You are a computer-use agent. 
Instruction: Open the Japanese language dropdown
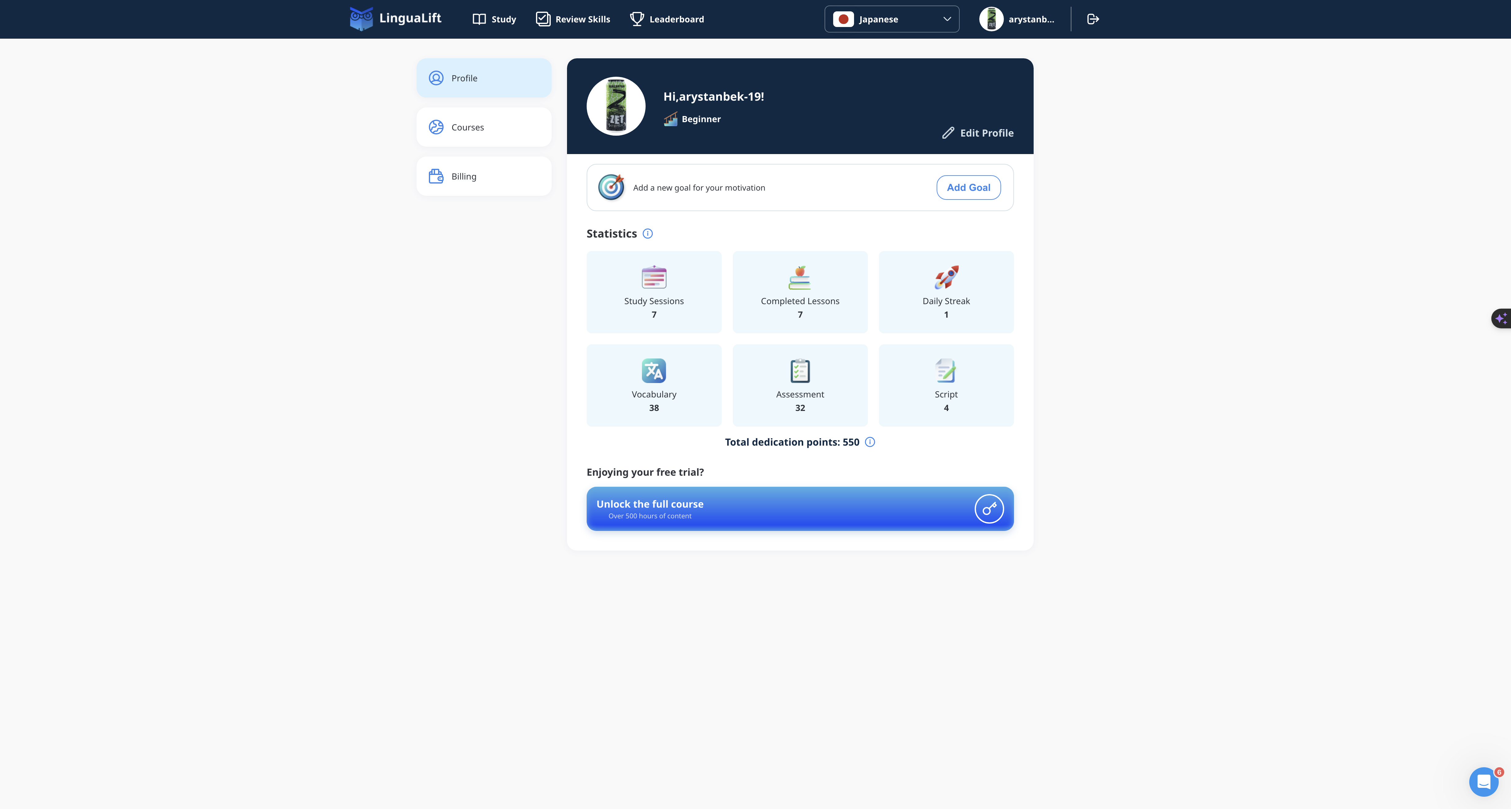click(891, 19)
